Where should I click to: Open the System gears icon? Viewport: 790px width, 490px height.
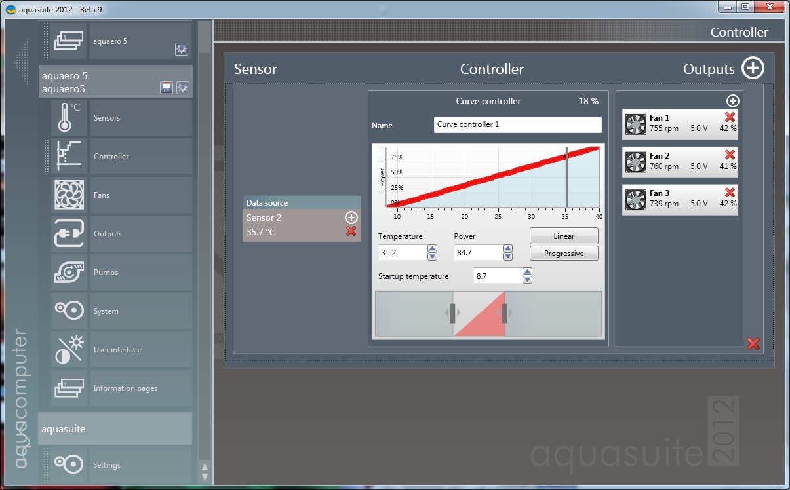69,311
